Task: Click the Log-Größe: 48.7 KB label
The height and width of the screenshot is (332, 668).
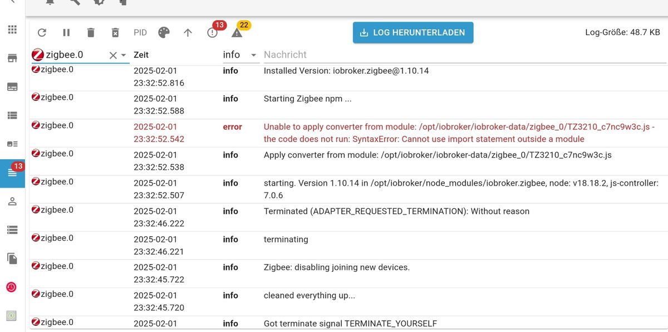Action: (x=623, y=32)
